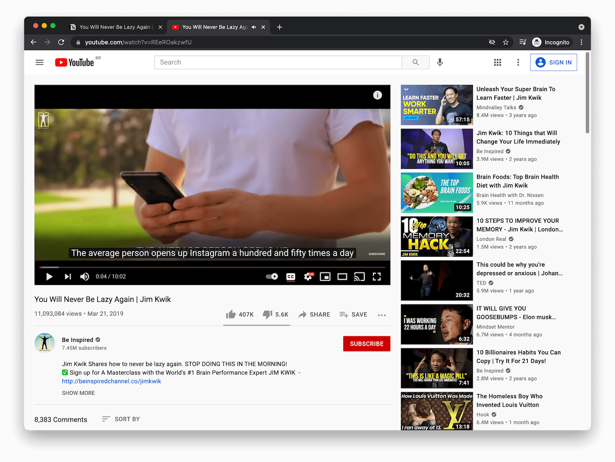615x462 pixels.
Task: Focus the YouTube search field
Action: (x=278, y=62)
